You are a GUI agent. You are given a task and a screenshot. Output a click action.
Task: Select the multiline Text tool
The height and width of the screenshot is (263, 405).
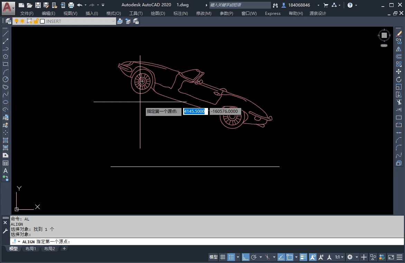[6, 171]
